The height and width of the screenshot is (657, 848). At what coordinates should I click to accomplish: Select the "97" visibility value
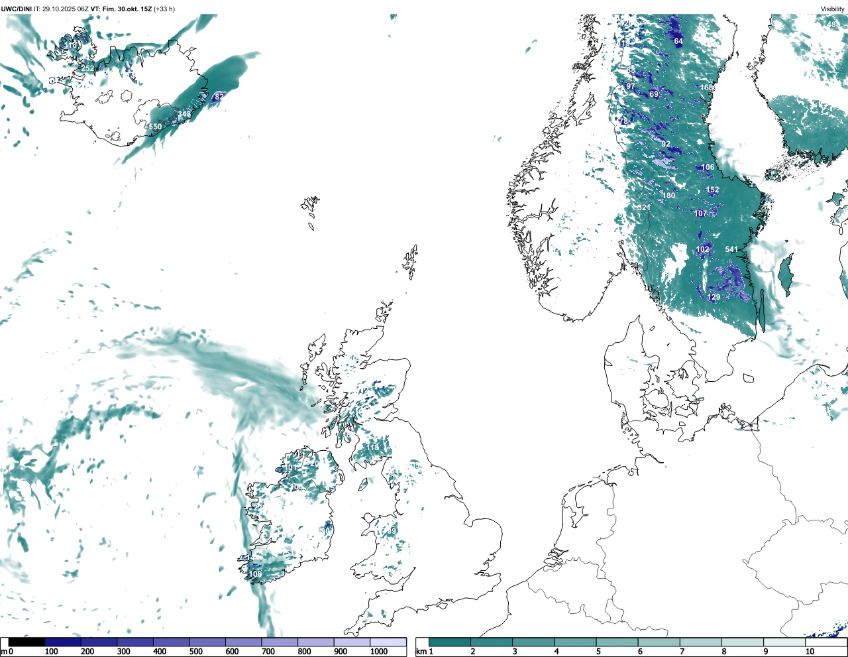pos(630,87)
